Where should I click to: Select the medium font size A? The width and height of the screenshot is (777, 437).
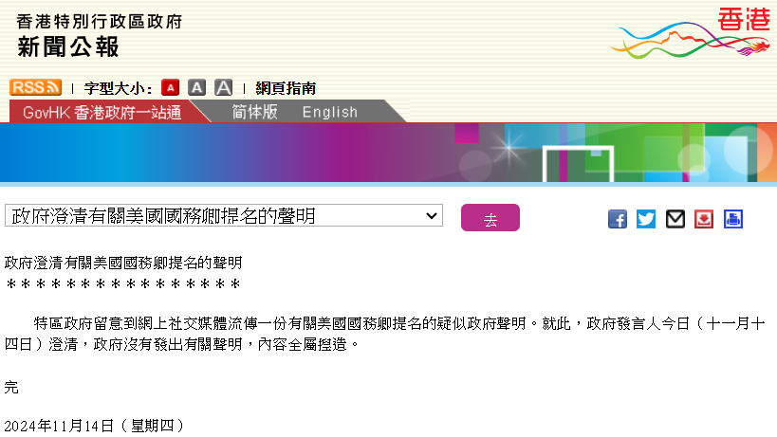tap(196, 87)
